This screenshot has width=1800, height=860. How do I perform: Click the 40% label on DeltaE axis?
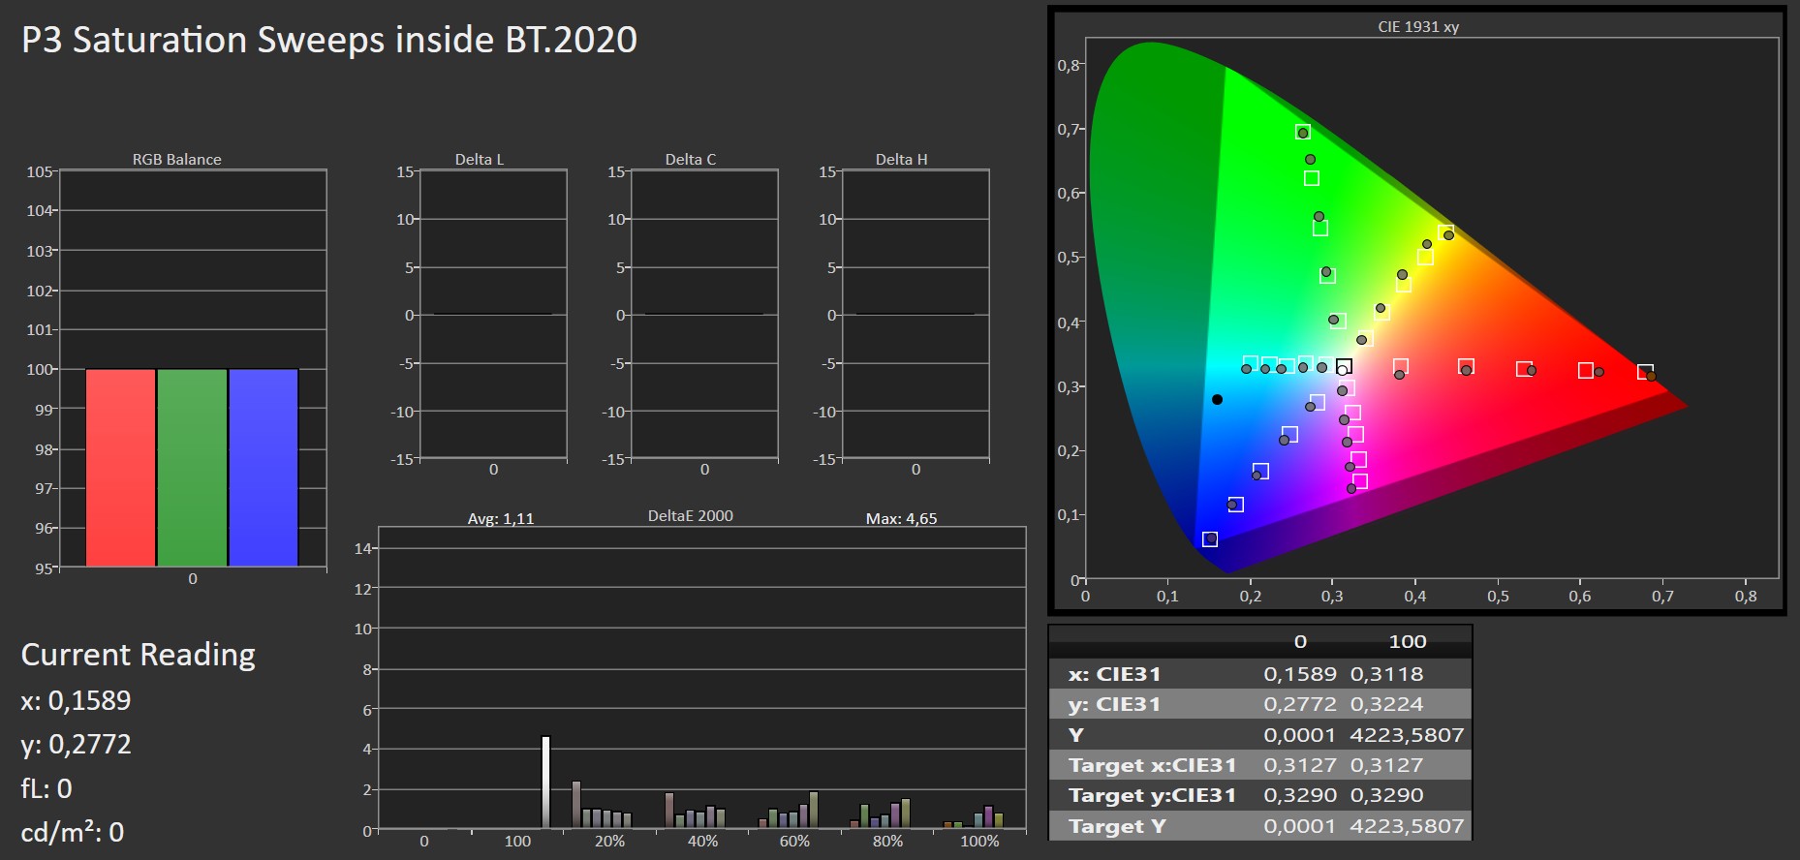click(x=702, y=842)
